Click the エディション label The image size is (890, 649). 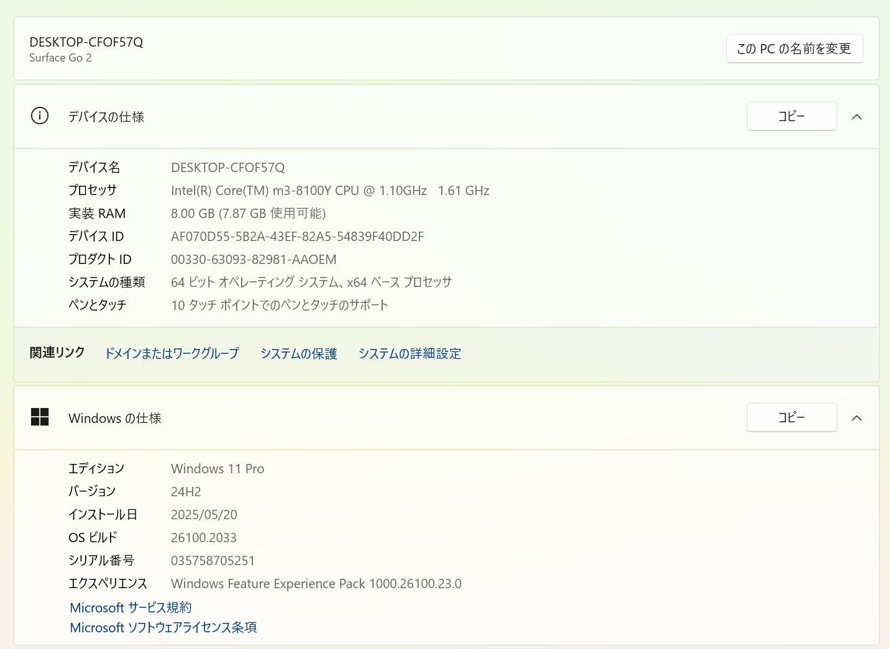pyautogui.click(x=96, y=468)
